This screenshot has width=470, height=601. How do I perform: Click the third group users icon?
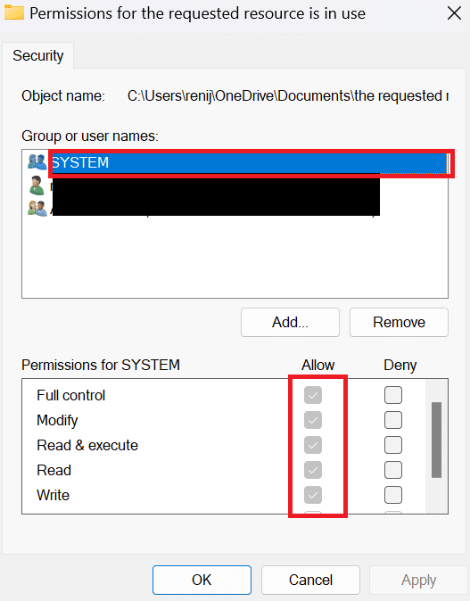pos(37,208)
